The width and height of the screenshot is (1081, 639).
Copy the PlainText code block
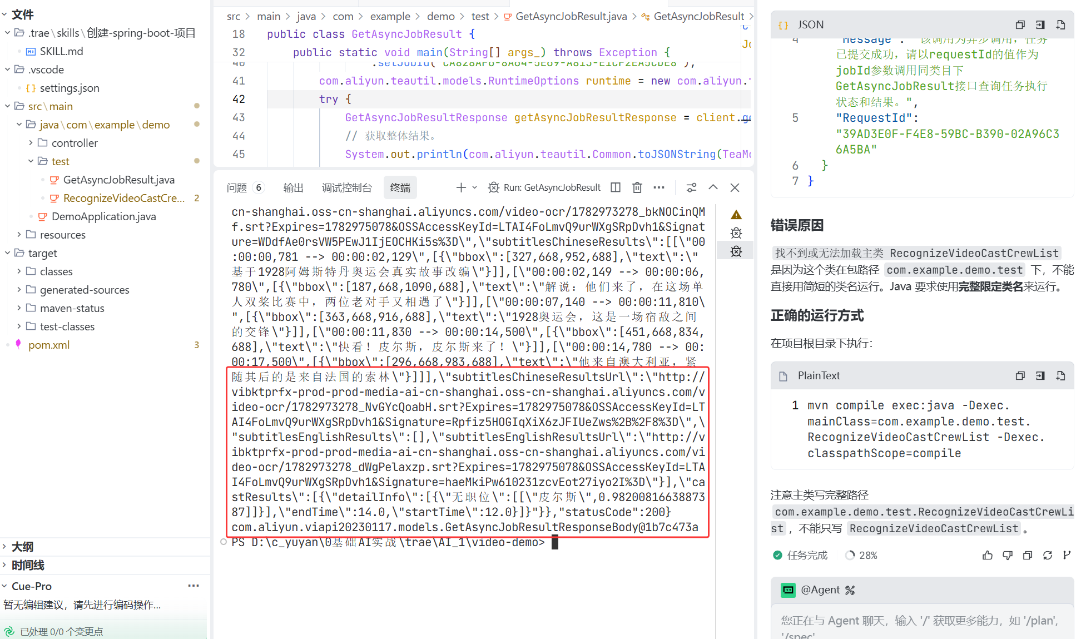tap(1020, 376)
